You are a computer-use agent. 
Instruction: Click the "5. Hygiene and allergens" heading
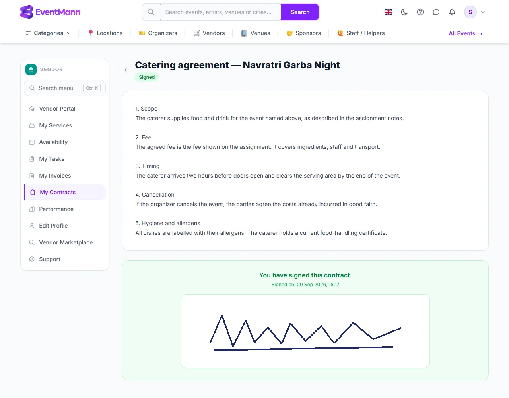[x=168, y=223]
